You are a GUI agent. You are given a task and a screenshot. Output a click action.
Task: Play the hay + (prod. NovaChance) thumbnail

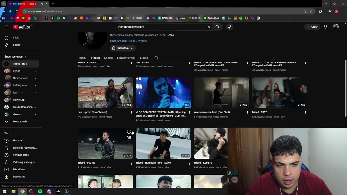tap(105, 93)
